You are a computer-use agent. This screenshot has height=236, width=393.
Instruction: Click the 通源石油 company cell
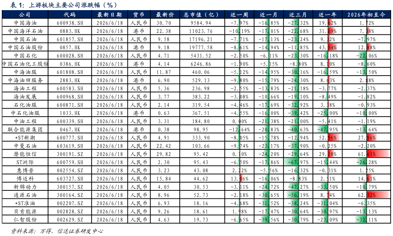[x=25, y=195]
